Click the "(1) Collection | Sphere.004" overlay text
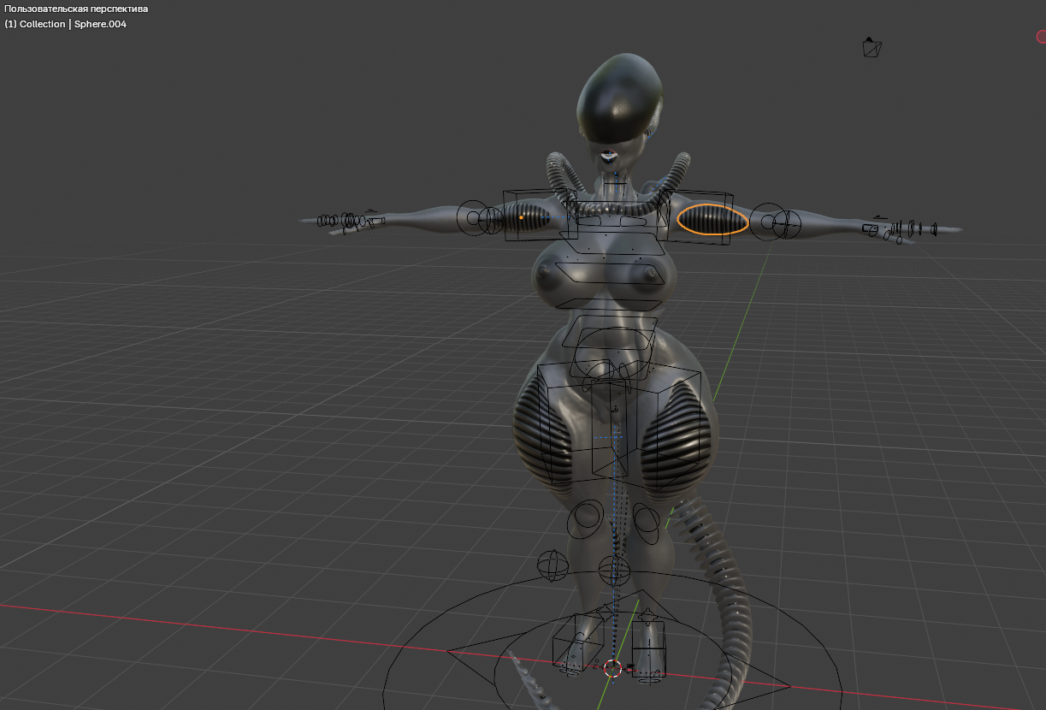 (66, 24)
